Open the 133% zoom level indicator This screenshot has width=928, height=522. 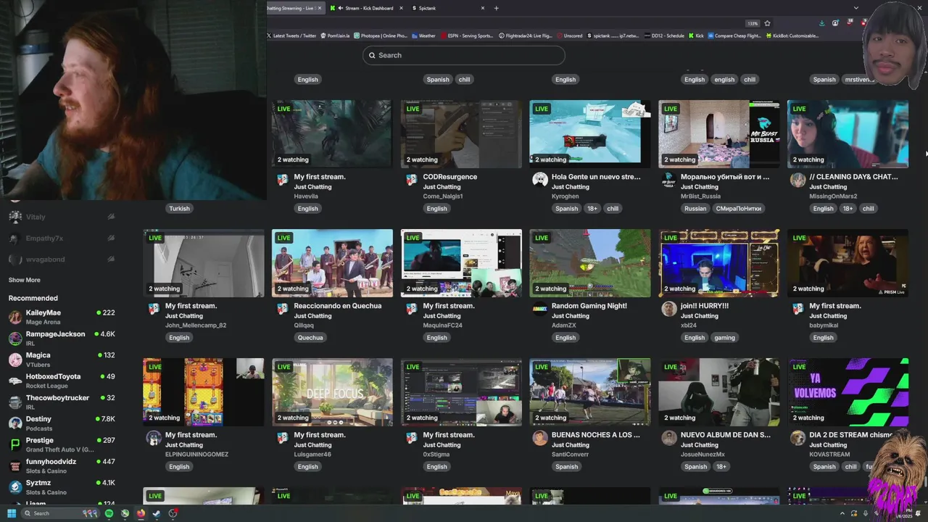click(753, 23)
